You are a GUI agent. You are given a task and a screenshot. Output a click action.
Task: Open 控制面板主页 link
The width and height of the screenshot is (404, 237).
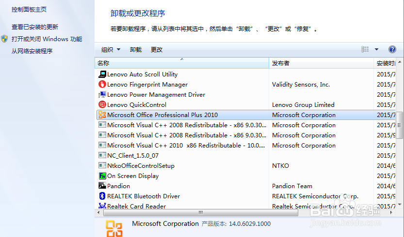point(29,10)
